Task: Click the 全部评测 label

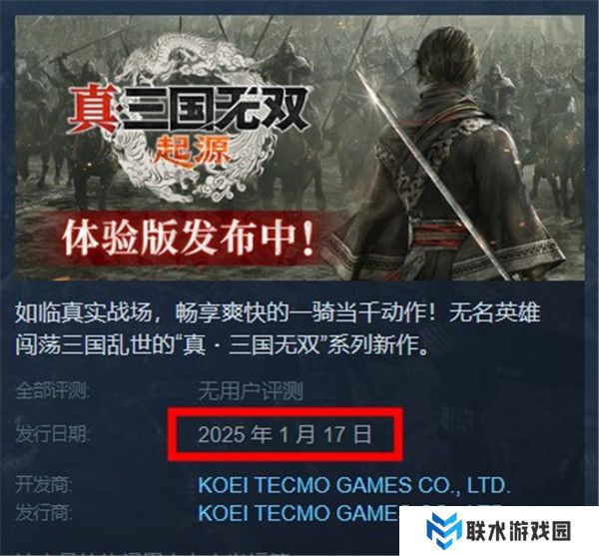Action: click(52, 391)
